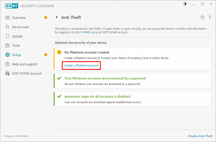Click 'Your user accounts are protected' description

pos(103,102)
